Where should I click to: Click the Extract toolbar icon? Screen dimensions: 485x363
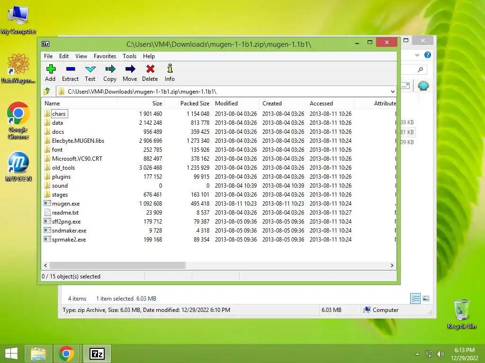click(71, 69)
